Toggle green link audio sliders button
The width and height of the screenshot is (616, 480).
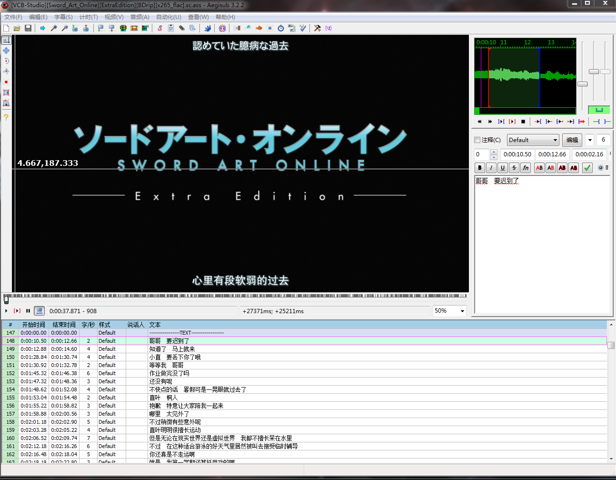(599, 110)
